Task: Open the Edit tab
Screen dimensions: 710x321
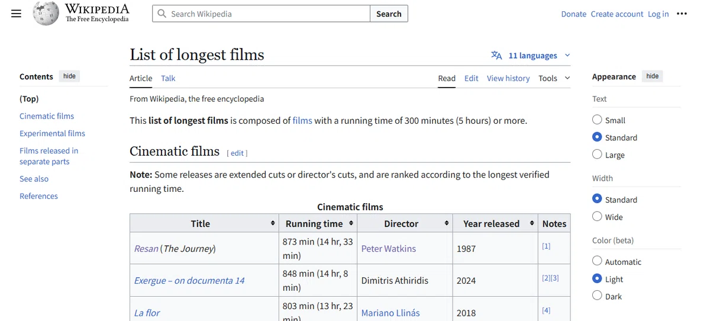Action: (472, 78)
